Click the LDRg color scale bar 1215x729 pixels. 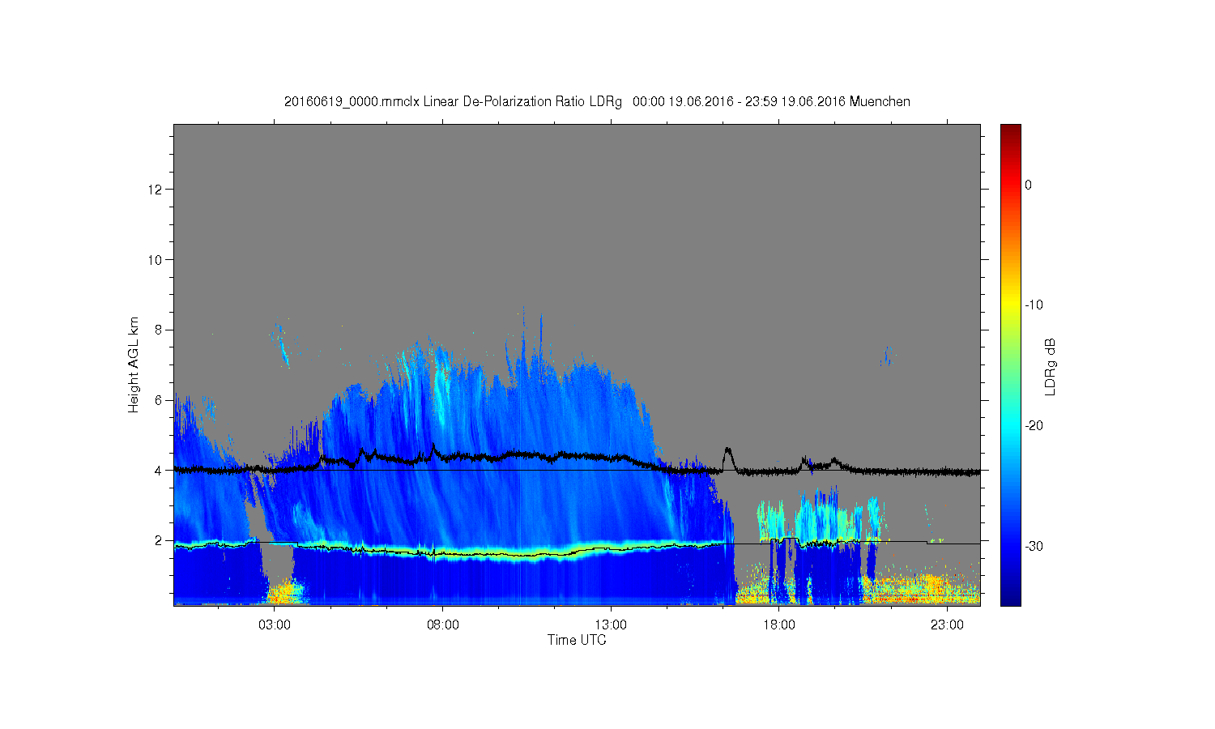tap(1011, 364)
